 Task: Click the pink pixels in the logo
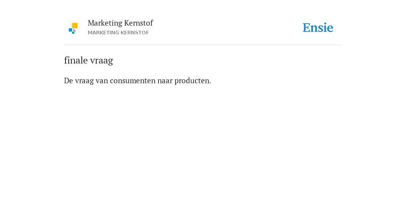point(74,30)
